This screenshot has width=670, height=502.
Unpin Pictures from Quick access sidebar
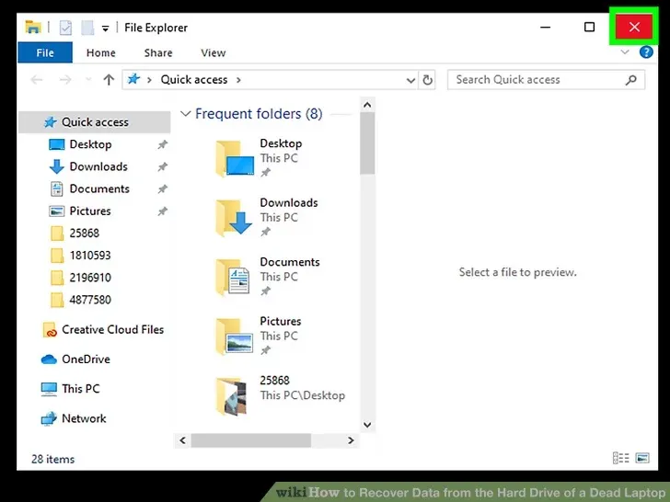click(x=162, y=211)
